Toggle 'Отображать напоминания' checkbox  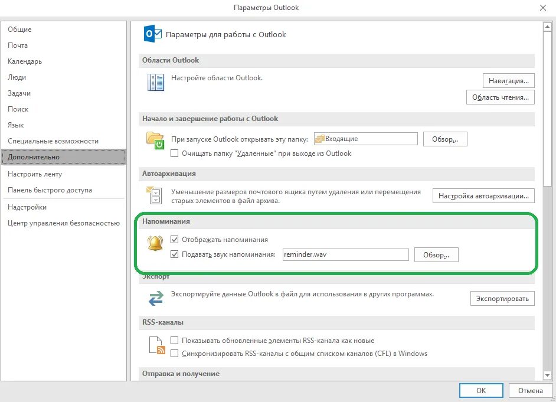point(174,239)
